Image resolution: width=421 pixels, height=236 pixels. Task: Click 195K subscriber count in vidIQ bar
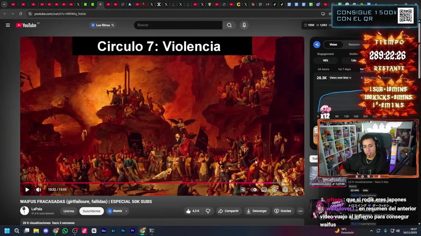pos(309,25)
